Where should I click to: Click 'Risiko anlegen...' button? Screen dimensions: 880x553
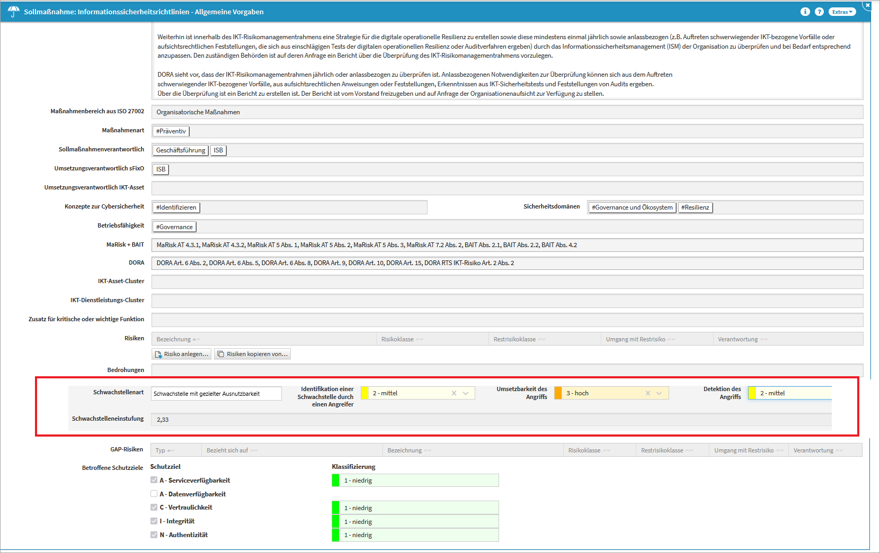point(182,354)
